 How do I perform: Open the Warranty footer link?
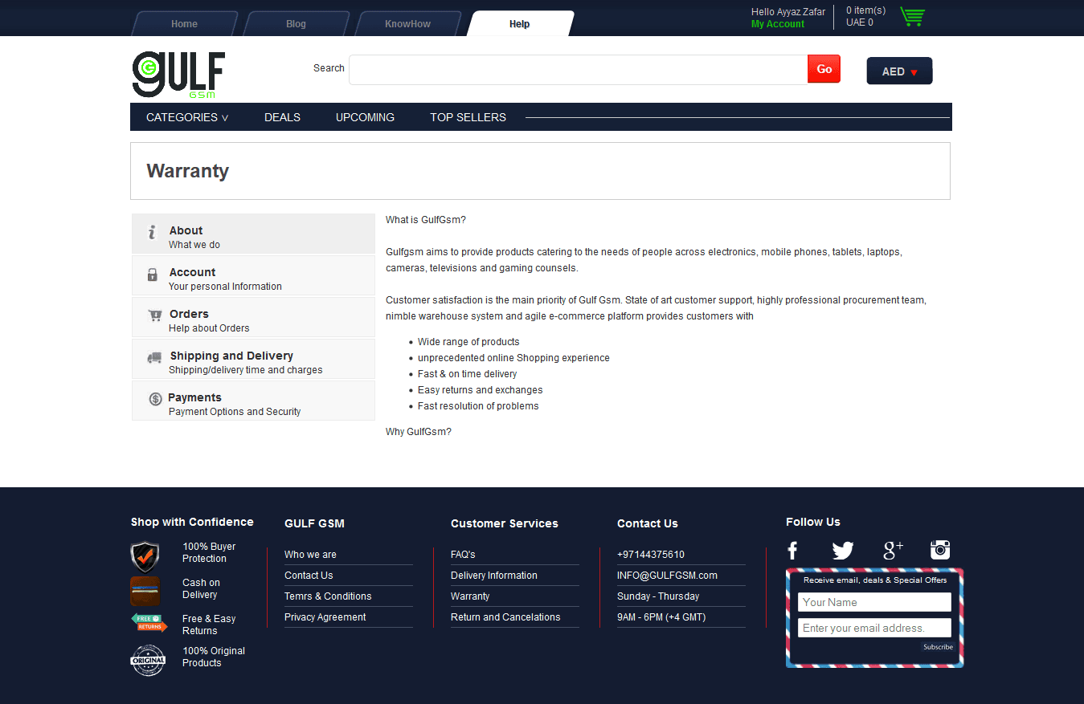coord(470,596)
